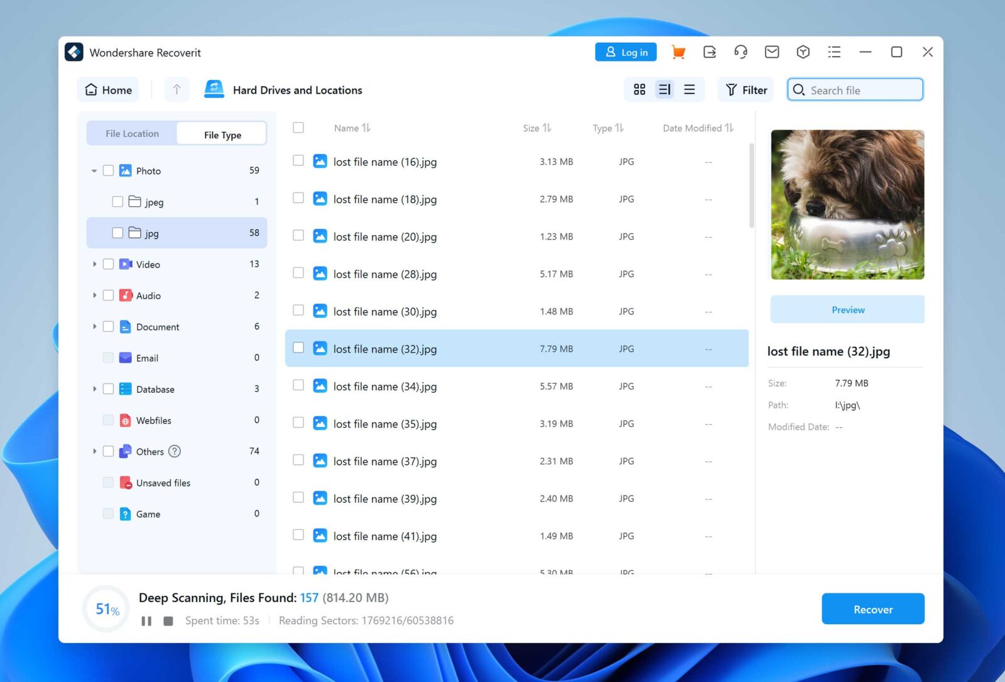Switch to the File Type tab
This screenshot has width=1005, height=682.
(222, 134)
